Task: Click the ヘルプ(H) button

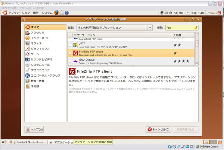Action: [x=34, y=130]
